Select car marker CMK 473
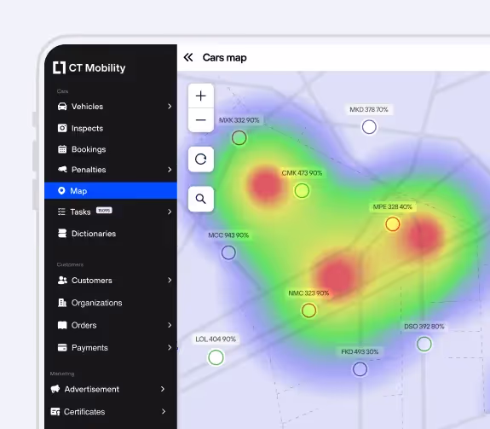490x429 pixels. tap(302, 190)
